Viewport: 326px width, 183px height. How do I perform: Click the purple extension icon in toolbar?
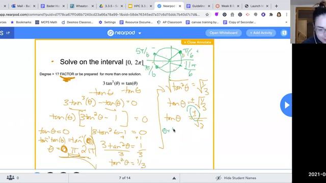[x=216, y=14]
